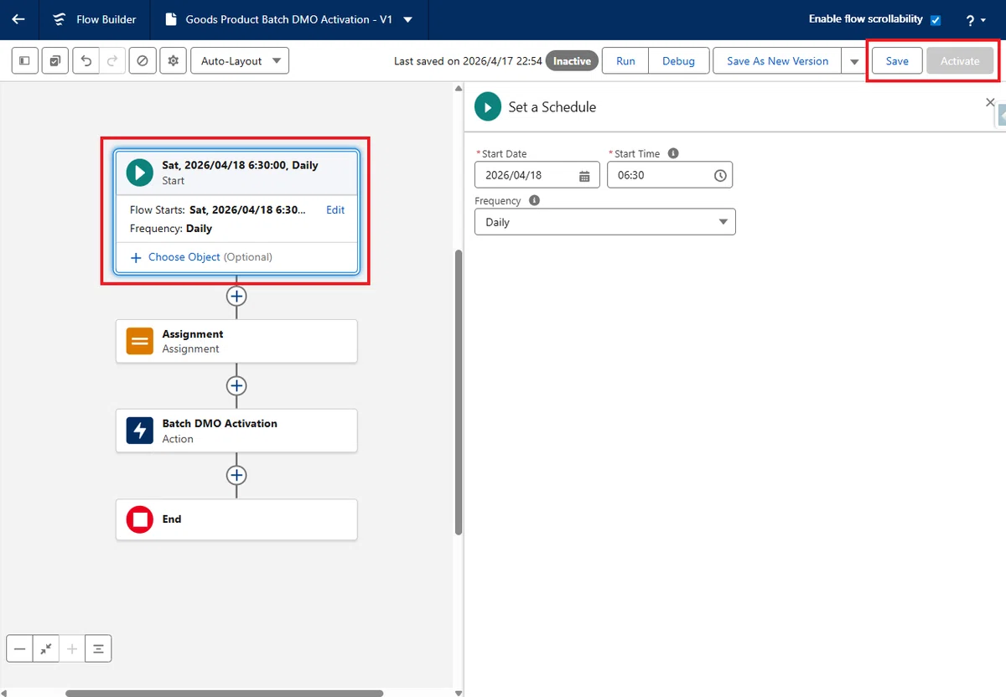
Task: Select the red End node icon
Action: (140, 519)
